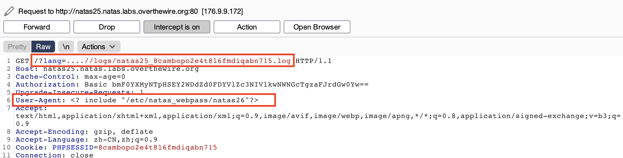The width and height of the screenshot is (623, 158).
Task: Click the Host header line
Action: coord(107,69)
